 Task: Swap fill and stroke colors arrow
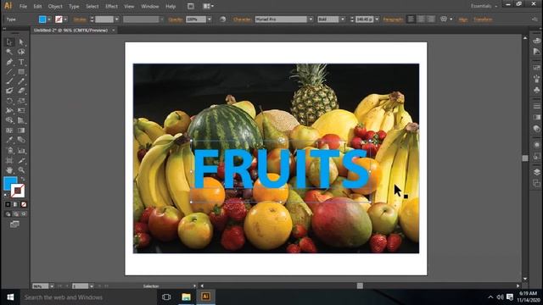(23, 179)
